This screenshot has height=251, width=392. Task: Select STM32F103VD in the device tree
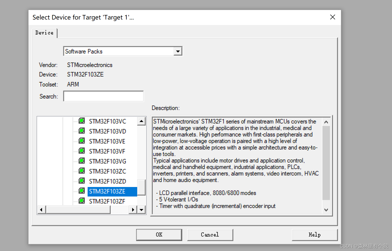(107, 131)
